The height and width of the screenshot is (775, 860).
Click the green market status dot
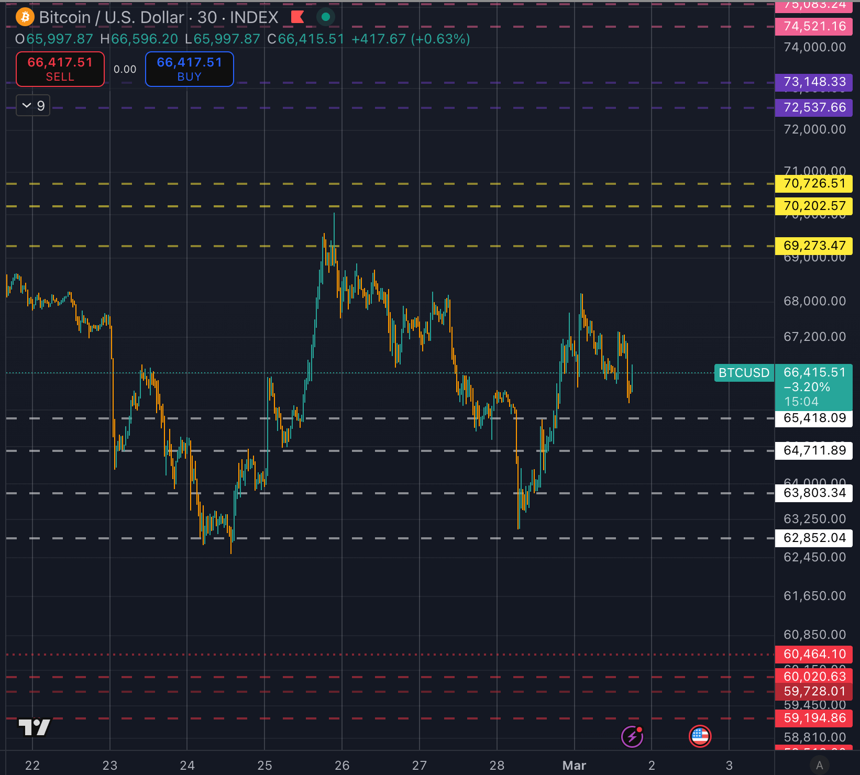pyautogui.click(x=325, y=17)
